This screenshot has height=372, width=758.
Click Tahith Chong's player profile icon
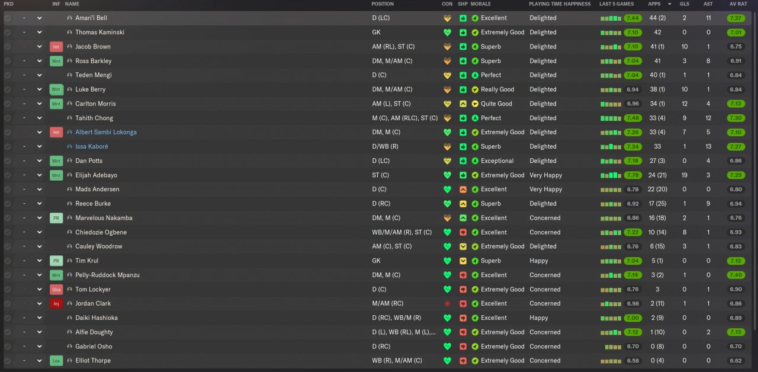coord(70,118)
